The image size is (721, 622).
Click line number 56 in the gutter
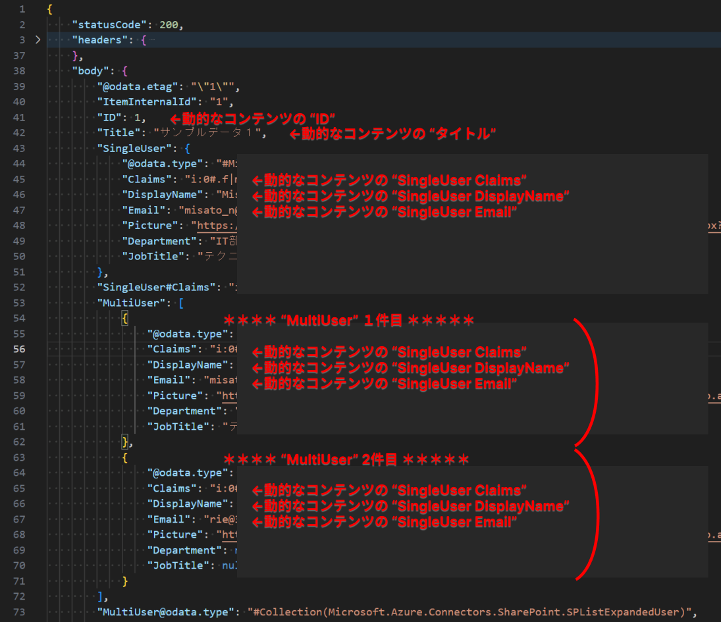coord(19,350)
